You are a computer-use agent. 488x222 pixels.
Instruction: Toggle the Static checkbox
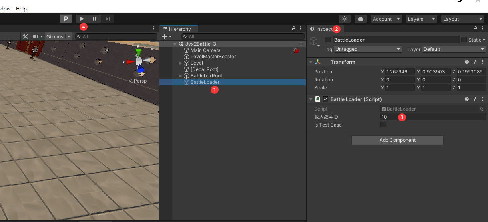tap(464, 40)
